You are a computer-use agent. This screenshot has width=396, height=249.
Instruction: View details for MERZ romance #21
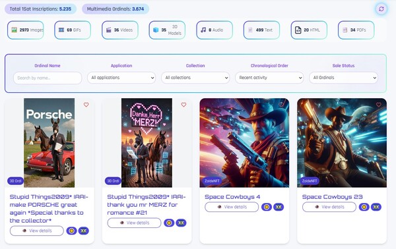tap(134, 223)
